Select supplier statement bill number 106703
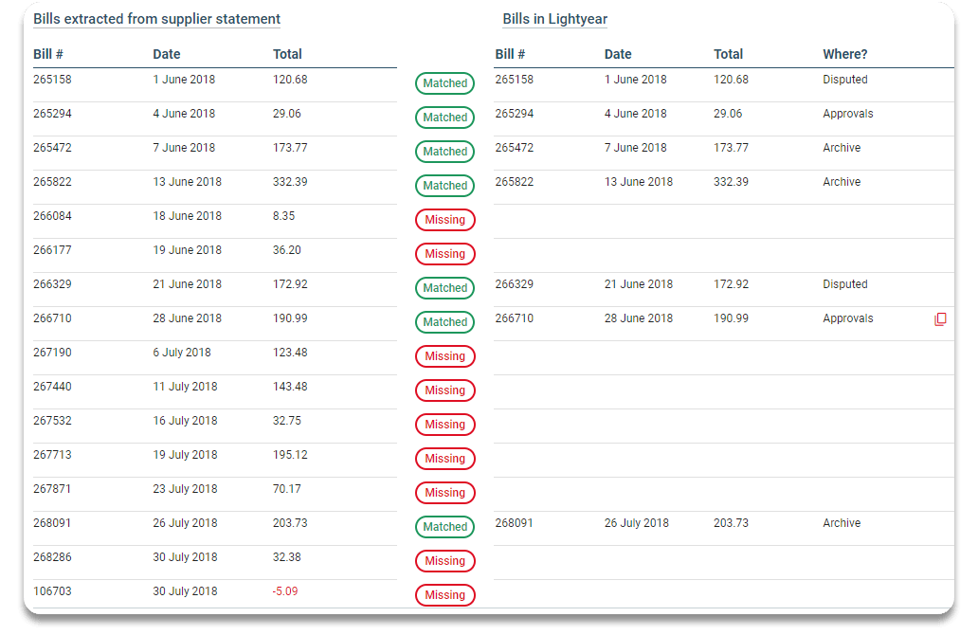 [x=52, y=591]
